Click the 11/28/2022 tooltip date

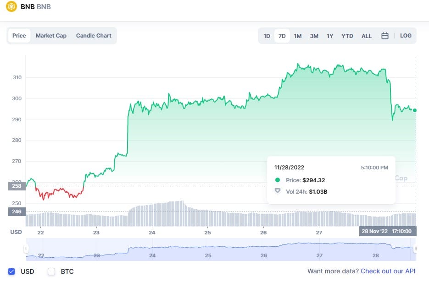point(289,168)
